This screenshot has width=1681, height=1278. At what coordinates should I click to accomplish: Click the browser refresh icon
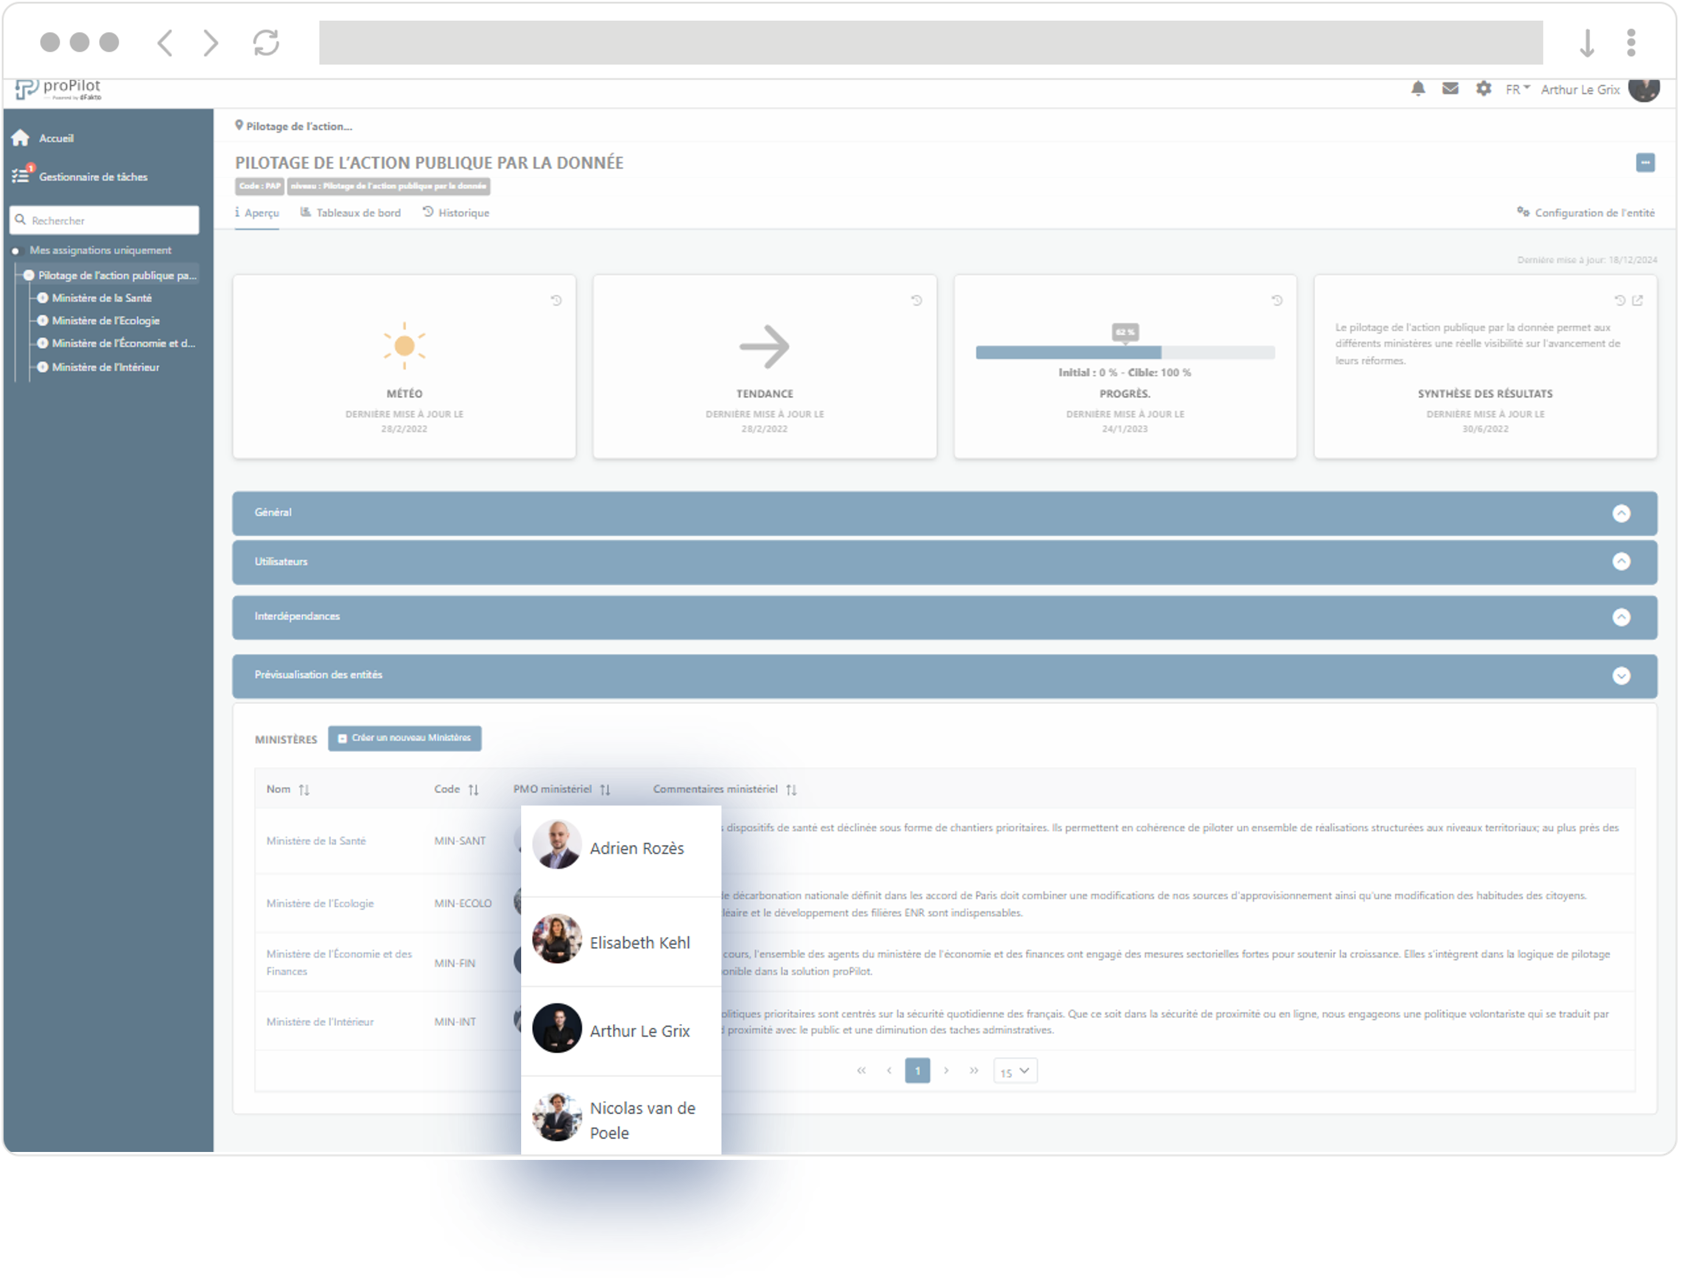tap(265, 43)
